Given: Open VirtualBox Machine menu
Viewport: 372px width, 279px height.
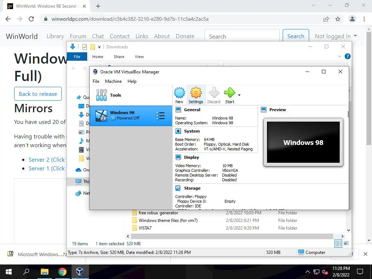Looking at the screenshot, I should pos(113,81).
